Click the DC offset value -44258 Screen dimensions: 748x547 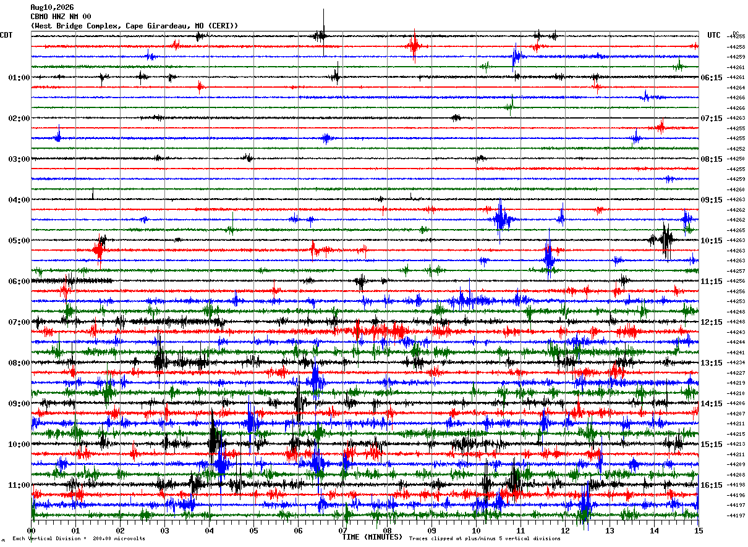click(x=736, y=47)
